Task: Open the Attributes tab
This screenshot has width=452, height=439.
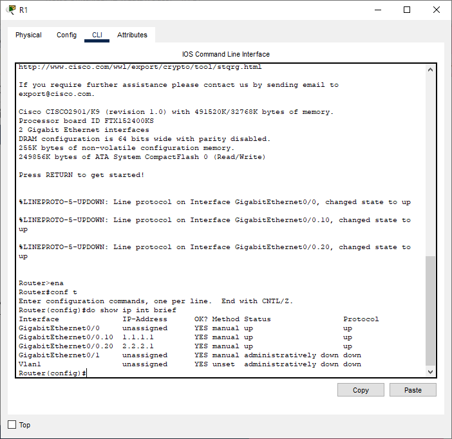Action: click(x=132, y=35)
